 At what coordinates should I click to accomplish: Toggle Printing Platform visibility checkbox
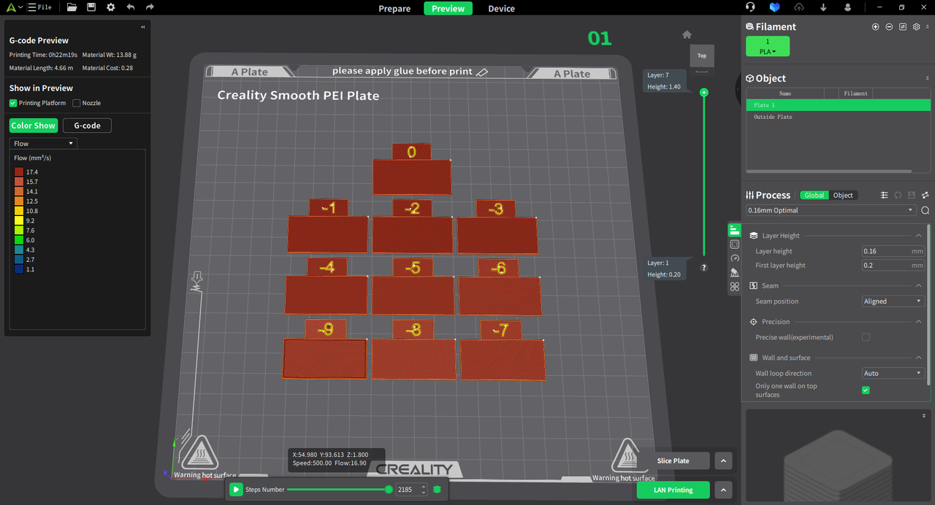pyautogui.click(x=13, y=103)
